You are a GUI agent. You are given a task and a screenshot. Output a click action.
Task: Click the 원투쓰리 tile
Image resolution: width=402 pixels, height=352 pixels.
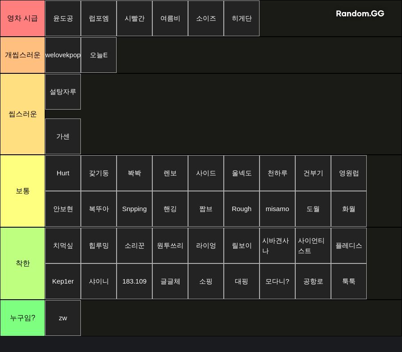170,246
